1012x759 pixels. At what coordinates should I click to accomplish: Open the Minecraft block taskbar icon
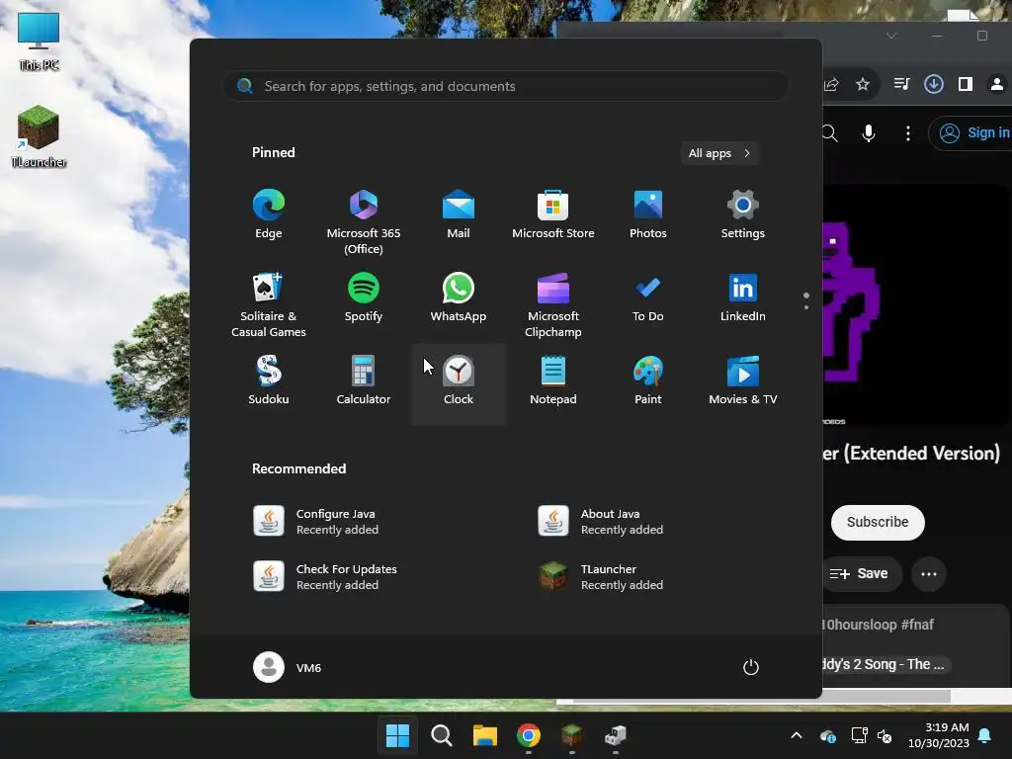572,735
